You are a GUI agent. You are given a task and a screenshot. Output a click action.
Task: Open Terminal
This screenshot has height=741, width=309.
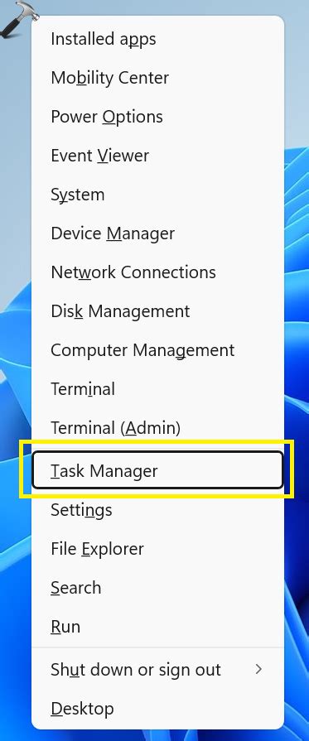point(157,389)
